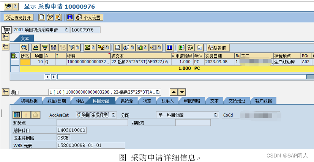Click the Views icon in grid toolbar
The image size is (314, 162).
[x=126, y=47]
